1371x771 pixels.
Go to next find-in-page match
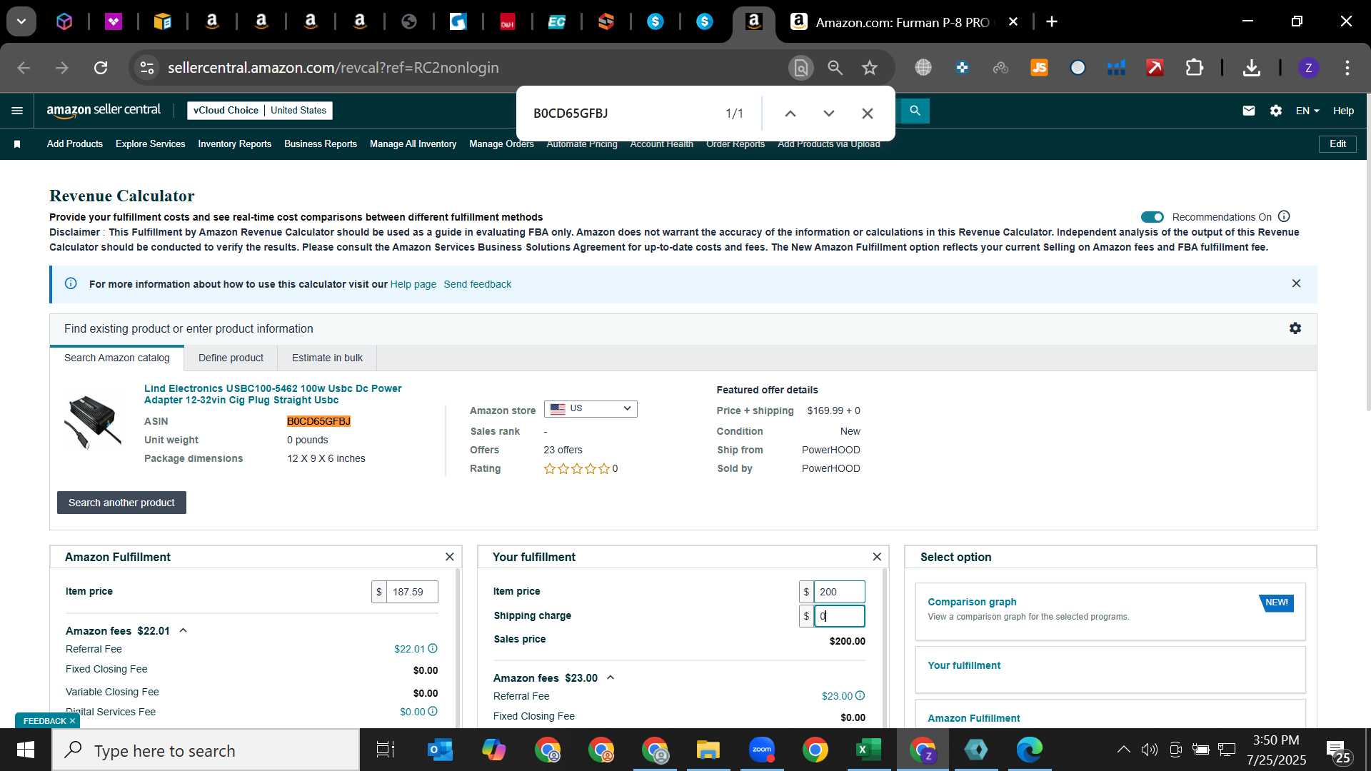828,114
